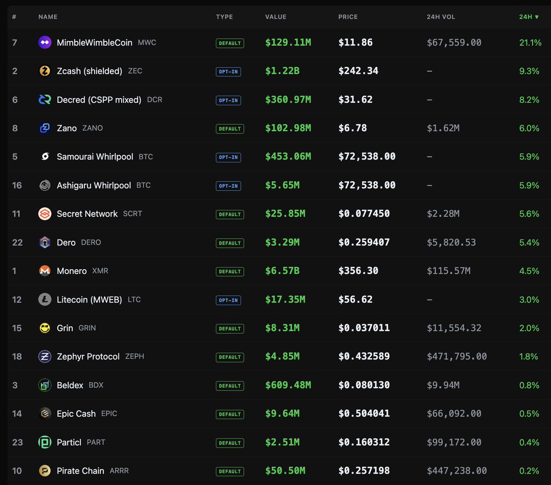The width and height of the screenshot is (551, 485).
Task: Click the $609.48M Beldex value
Action: pos(288,385)
